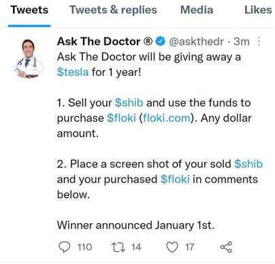Screen dimensions: 275x264
Task: Like the tweet with the heart icon
Action: [x=172, y=247]
